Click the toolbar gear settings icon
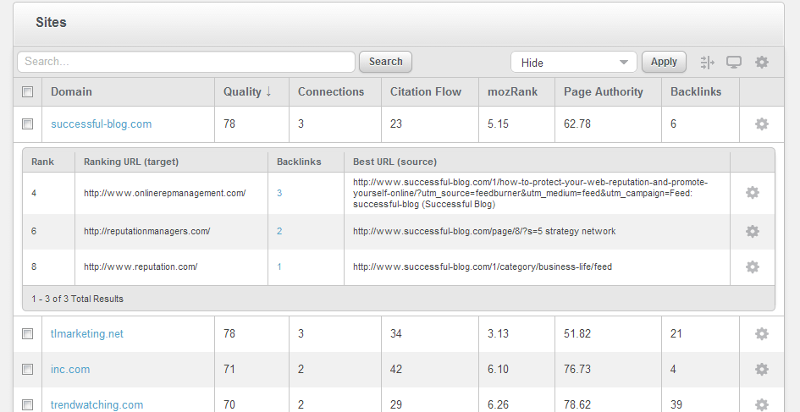800x412 pixels. [x=762, y=62]
